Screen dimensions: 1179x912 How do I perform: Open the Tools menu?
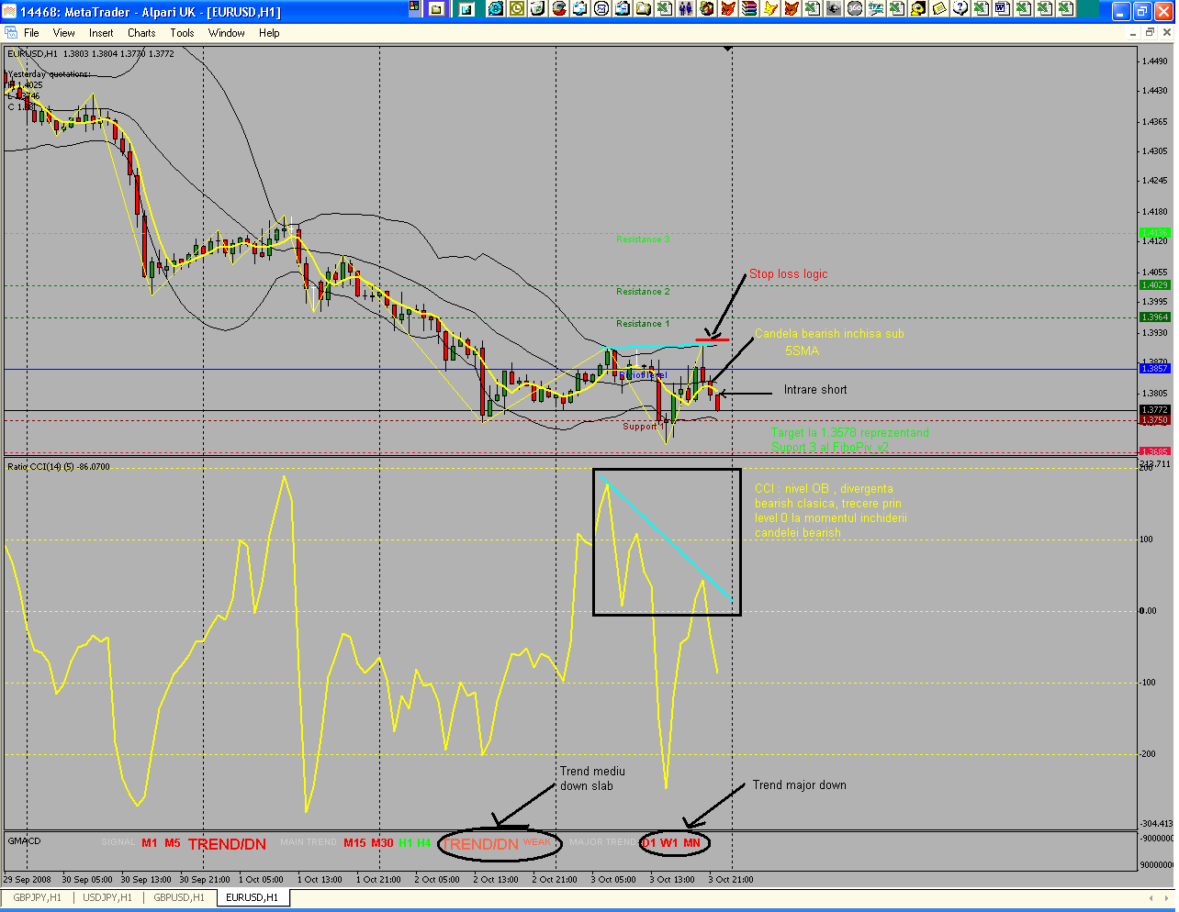pyautogui.click(x=182, y=33)
